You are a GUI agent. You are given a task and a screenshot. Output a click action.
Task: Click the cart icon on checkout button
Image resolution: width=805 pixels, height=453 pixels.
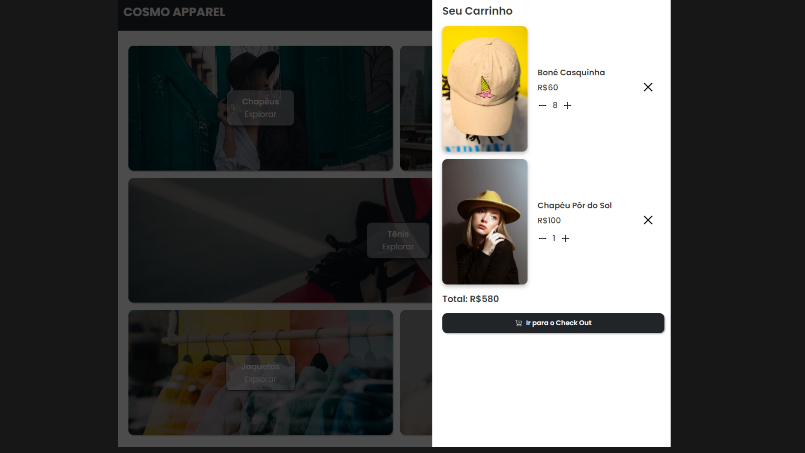(x=518, y=323)
